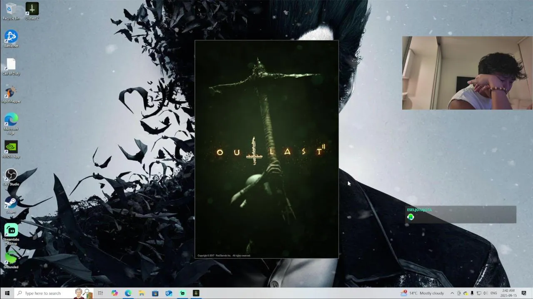Select the Steam desktop icon
Viewport: 533px width, 299px height.
coord(11,205)
